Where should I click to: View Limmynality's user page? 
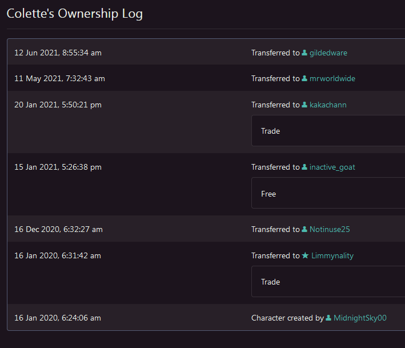pyautogui.click(x=332, y=255)
